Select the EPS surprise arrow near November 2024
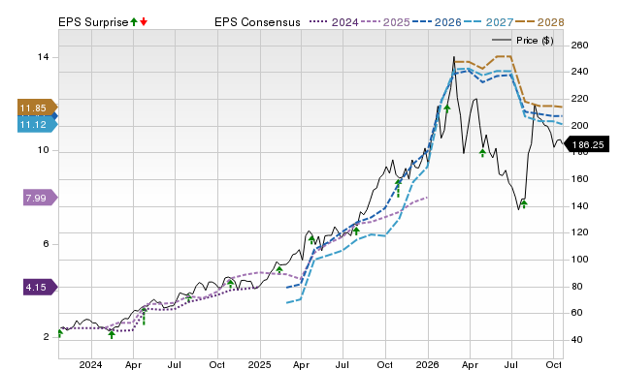621x370 pixels. (231, 284)
